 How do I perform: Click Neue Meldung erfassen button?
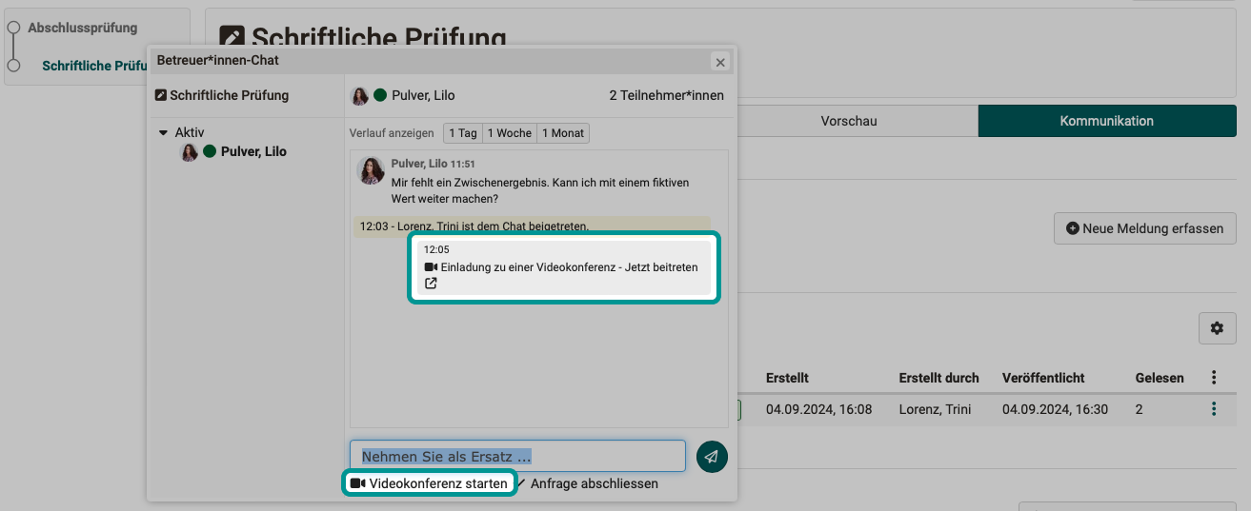(1144, 228)
